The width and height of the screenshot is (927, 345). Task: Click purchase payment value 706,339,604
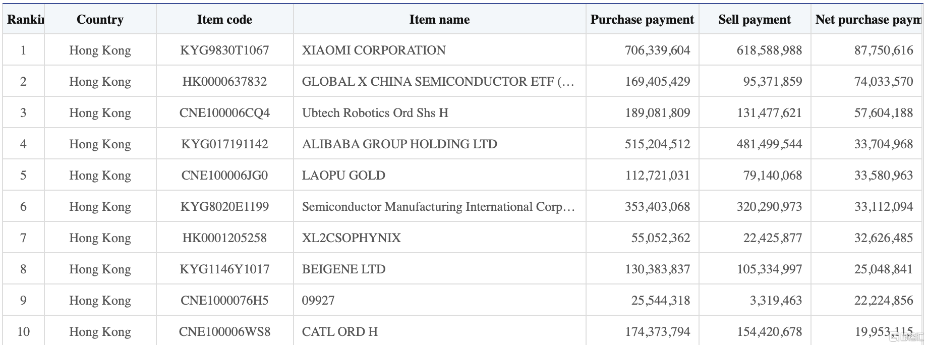click(657, 50)
